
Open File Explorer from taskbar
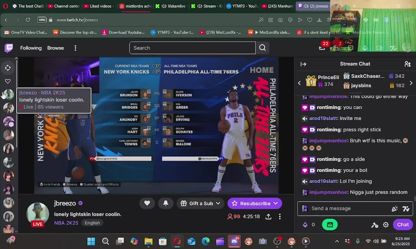click(148, 241)
